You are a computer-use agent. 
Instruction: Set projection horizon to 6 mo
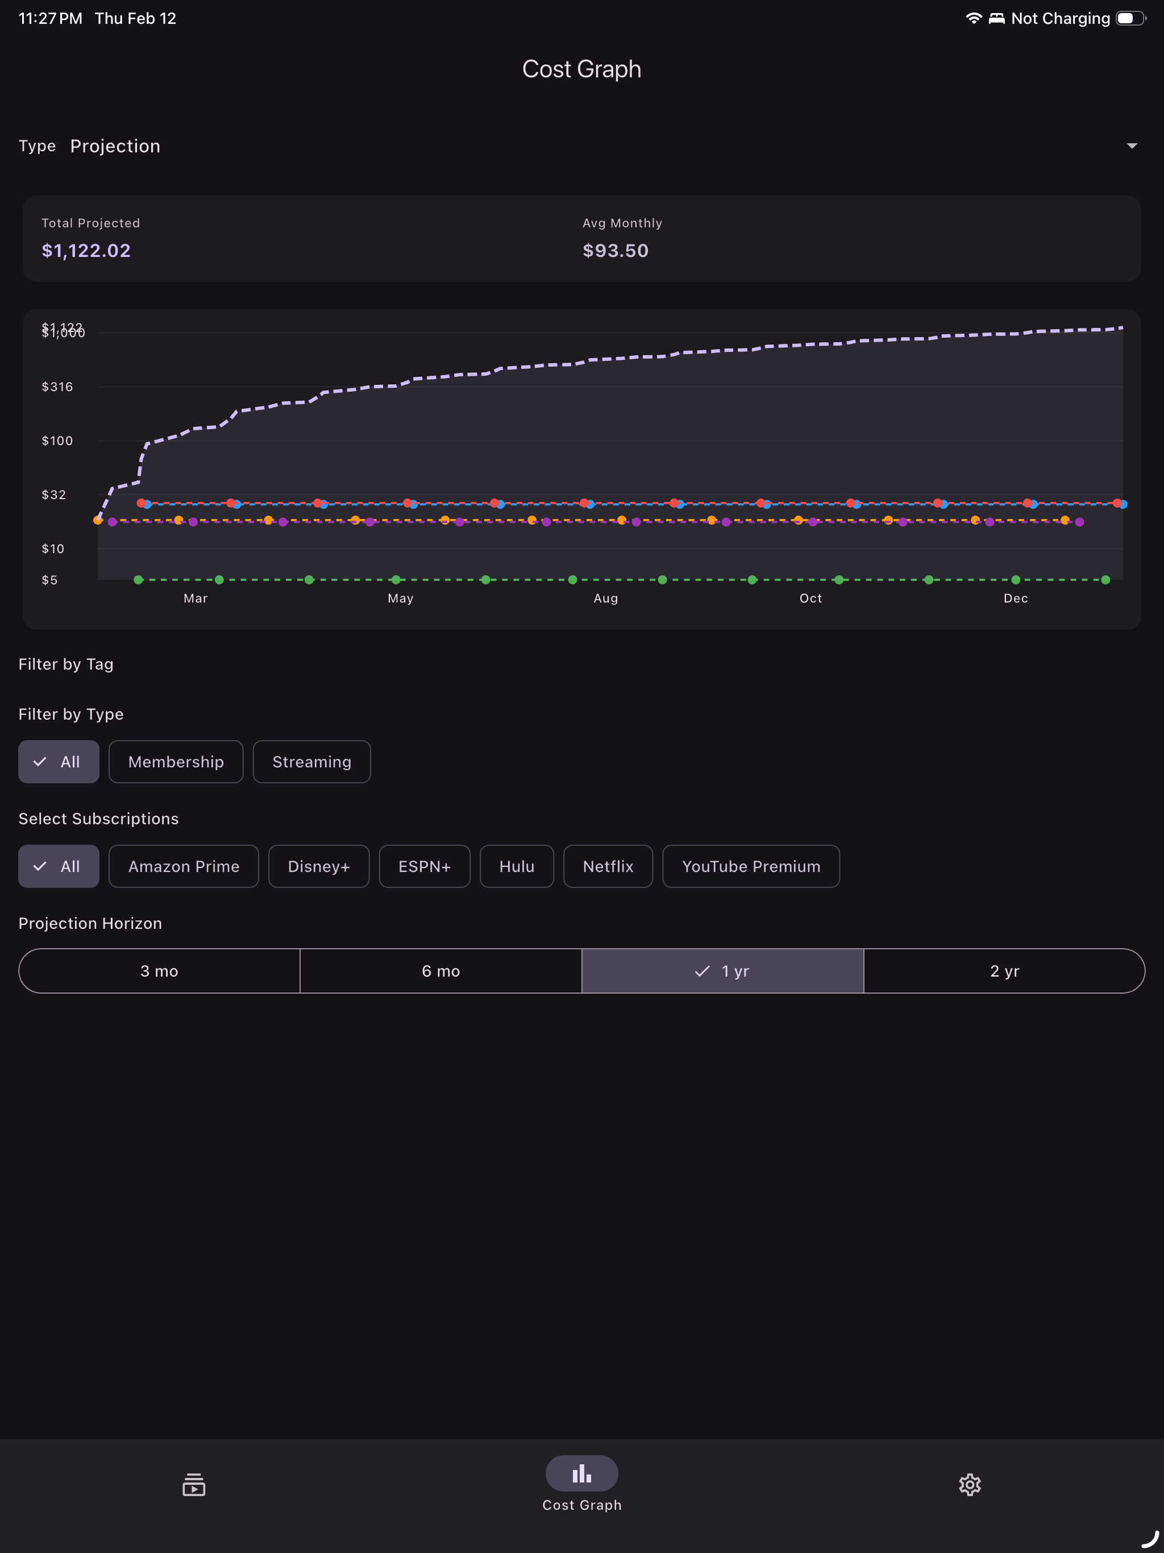coord(441,971)
